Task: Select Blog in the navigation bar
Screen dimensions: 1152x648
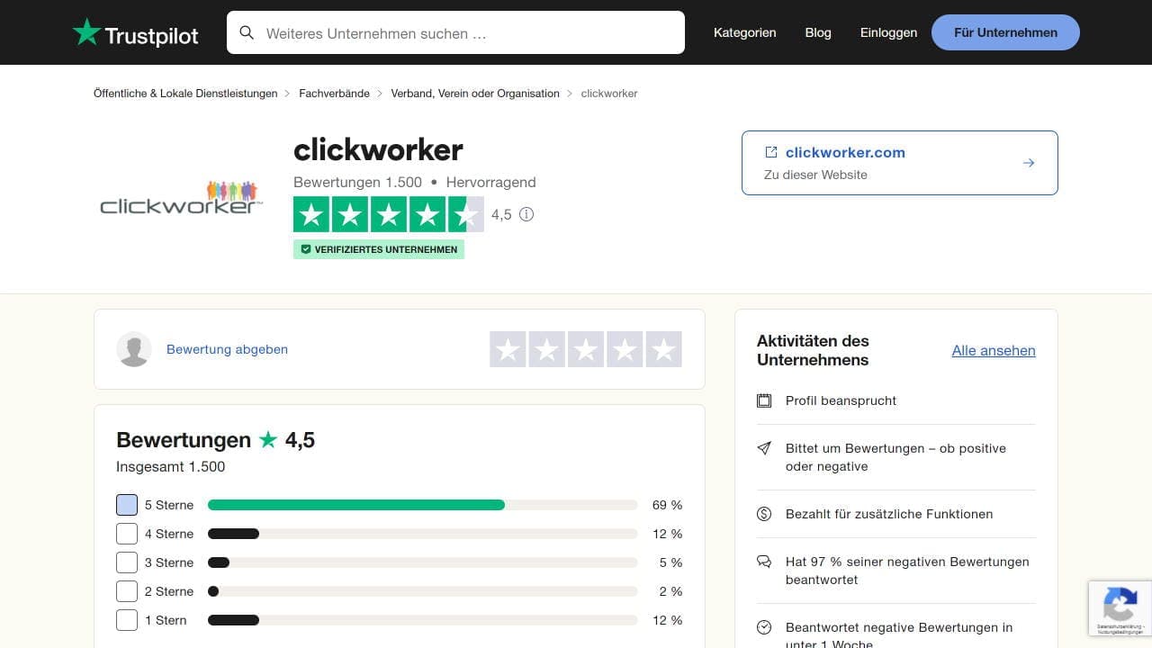Action: point(817,32)
